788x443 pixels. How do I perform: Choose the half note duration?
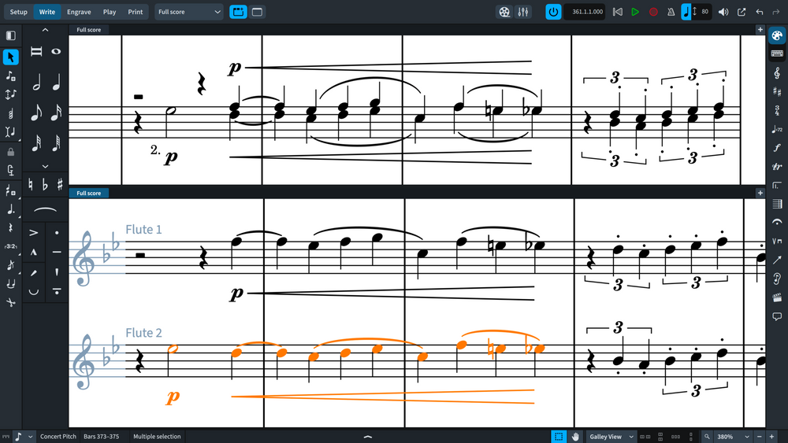click(x=36, y=83)
